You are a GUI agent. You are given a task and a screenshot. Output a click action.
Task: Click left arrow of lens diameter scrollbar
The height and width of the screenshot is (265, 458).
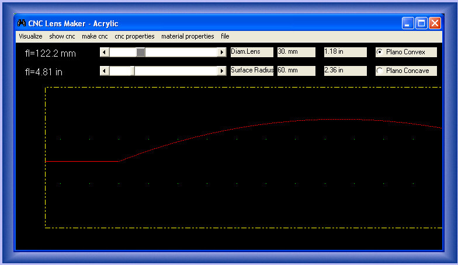tap(105, 53)
